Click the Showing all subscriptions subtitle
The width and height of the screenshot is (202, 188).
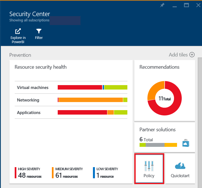pyautogui.click(x=29, y=20)
